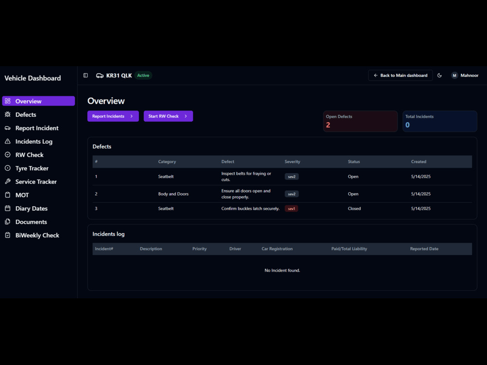This screenshot has height=365, width=487.
Task: Click the left arrow in Back to Main dashboard
Action: click(375, 75)
